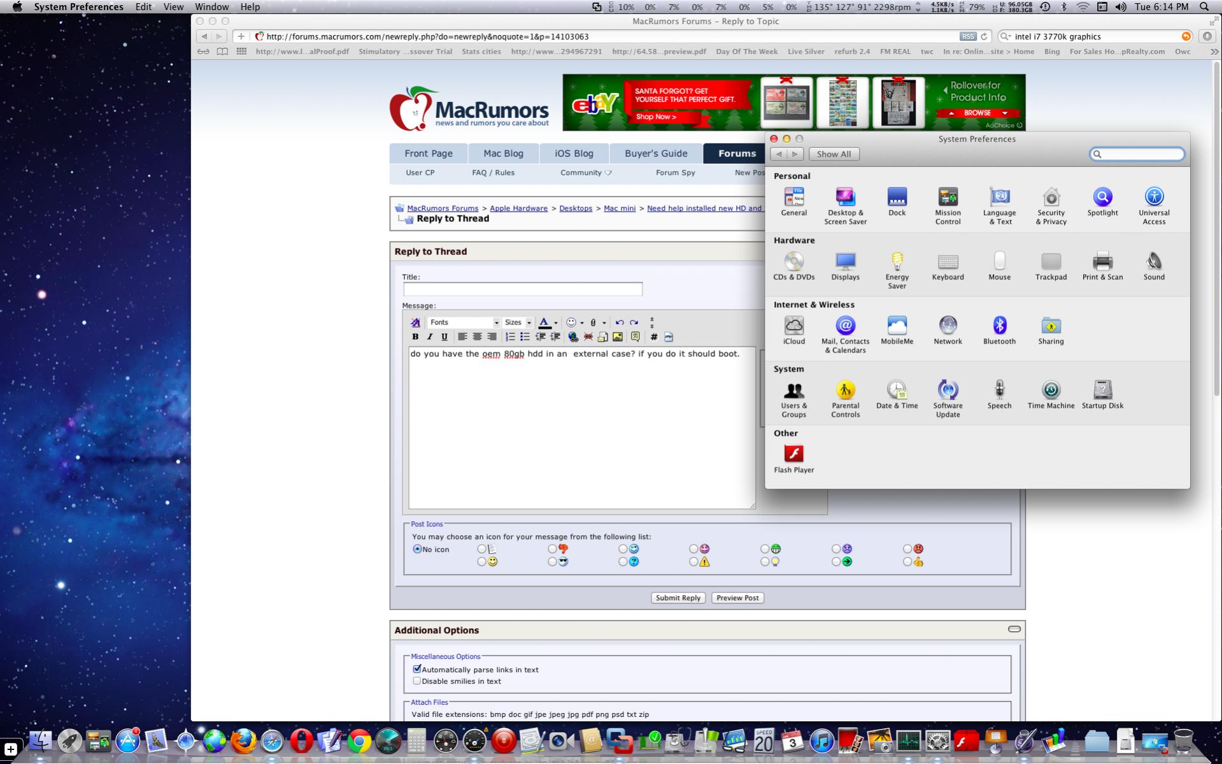Open Software Update preferences
This screenshot has height=764, width=1222.
[x=948, y=400]
